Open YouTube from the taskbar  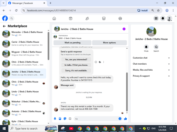click(71, 128)
